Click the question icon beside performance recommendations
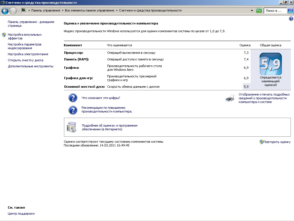294x221 pixels. pyautogui.click(x=73, y=110)
